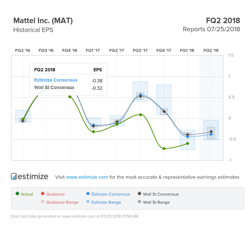Click the FQ4 '17 green Actual data point
The height and width of the screenshot is (228, 252).
coord(164,149)
